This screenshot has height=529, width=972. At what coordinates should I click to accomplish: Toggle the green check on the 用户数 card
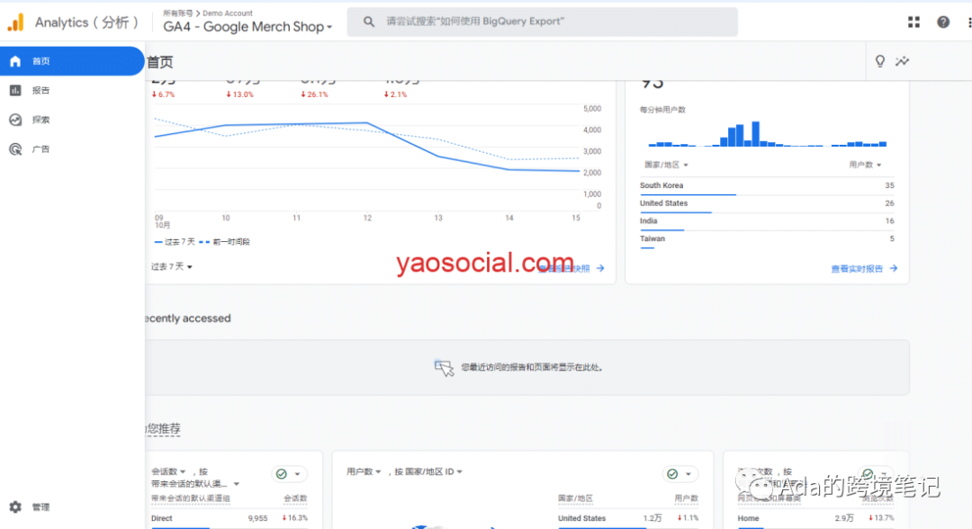coord(672,474)
